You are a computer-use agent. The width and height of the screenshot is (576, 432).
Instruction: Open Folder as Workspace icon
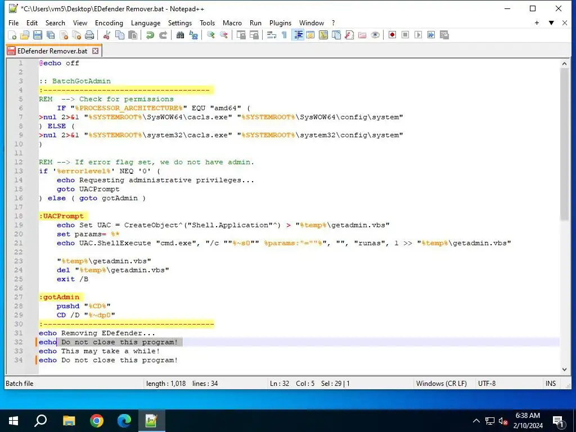tap(362, 35)
